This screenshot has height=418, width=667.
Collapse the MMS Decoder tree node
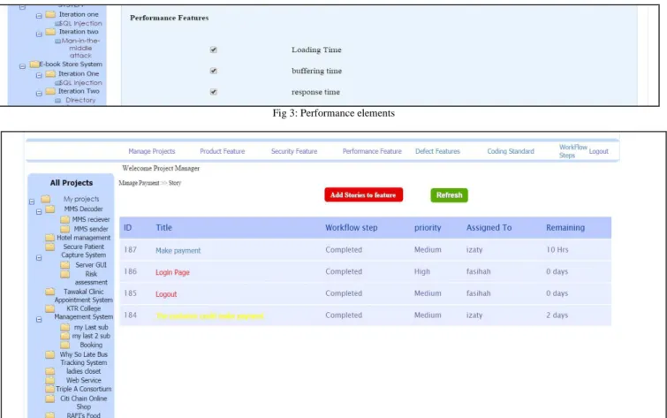point(39,211)
